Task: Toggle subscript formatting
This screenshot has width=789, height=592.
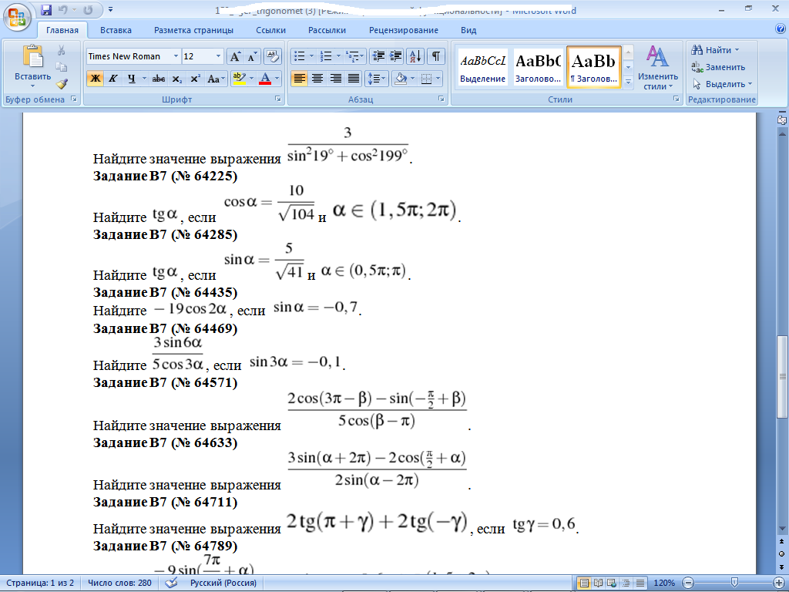Action: (x=176, y=79)
